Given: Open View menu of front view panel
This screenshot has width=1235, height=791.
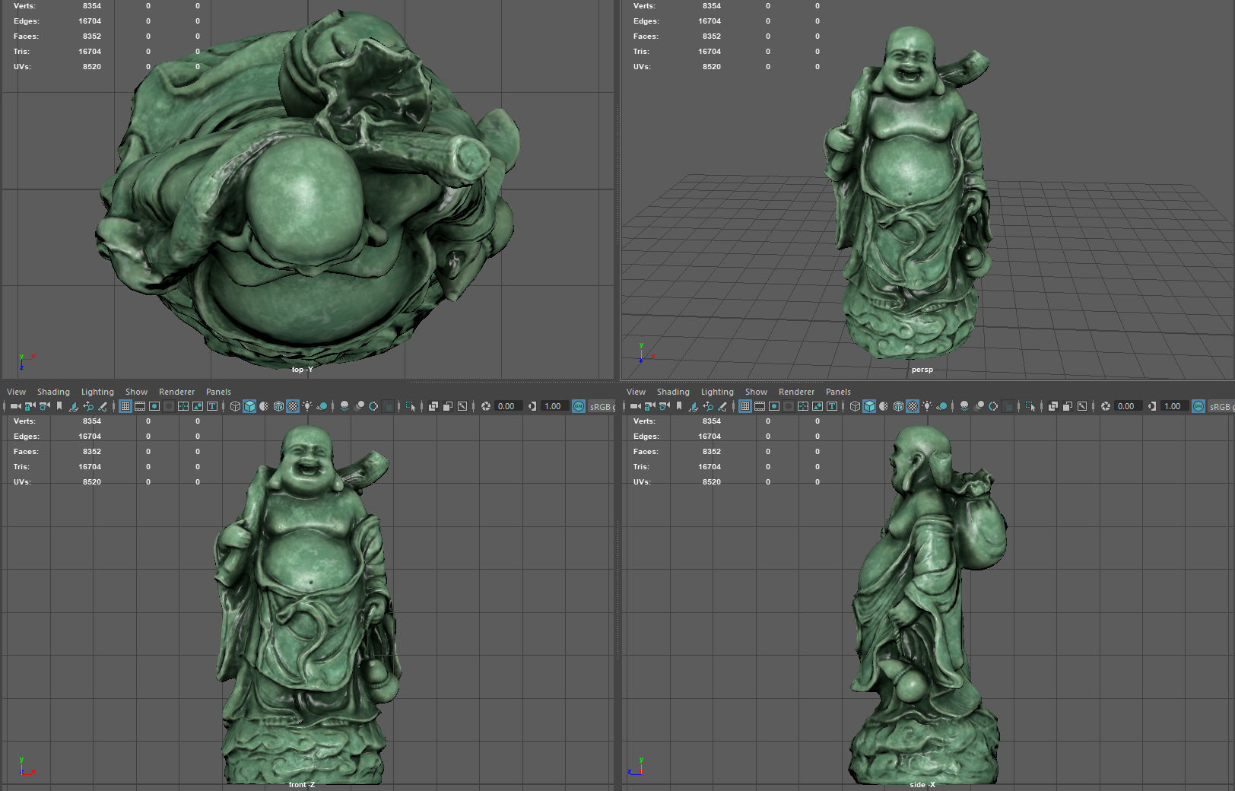Looking at the screenshot, I should point(16,392).
